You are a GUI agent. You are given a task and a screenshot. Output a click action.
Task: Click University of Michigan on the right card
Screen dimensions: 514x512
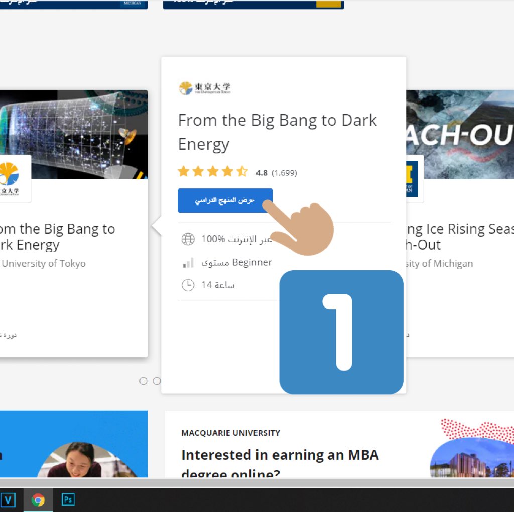(x=439, y=264)
